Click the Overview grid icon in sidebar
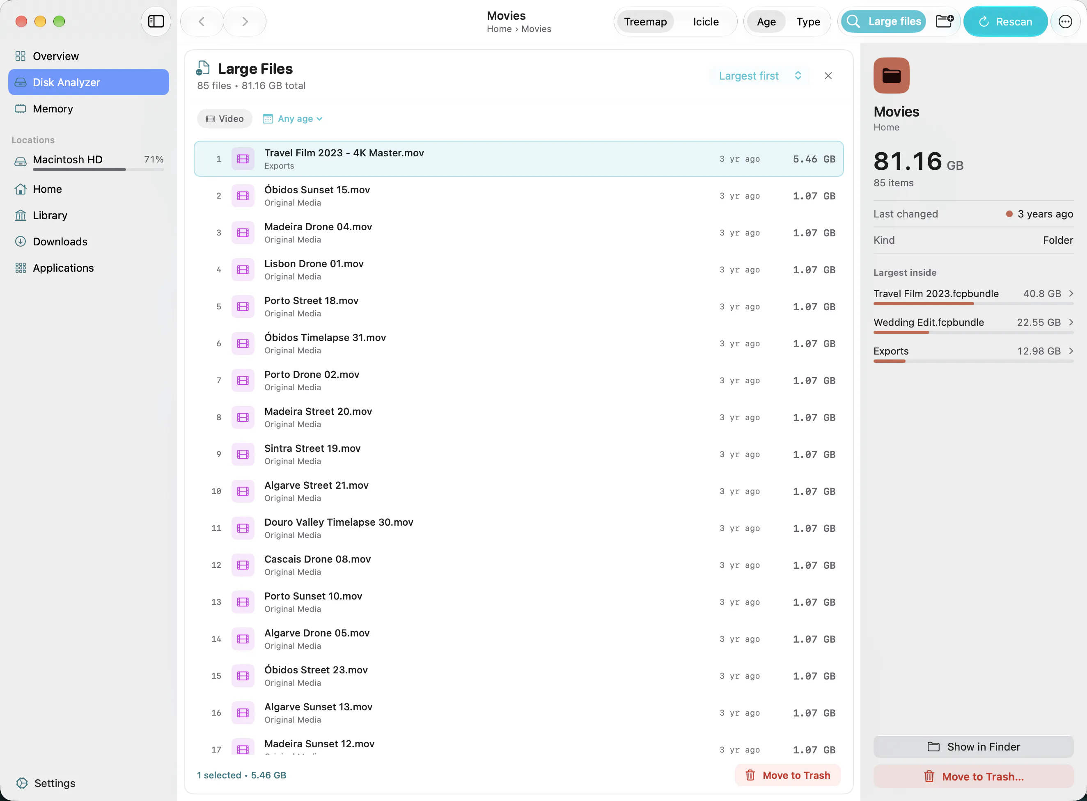Screen dimensions: 1087x801 coord(21,56)
